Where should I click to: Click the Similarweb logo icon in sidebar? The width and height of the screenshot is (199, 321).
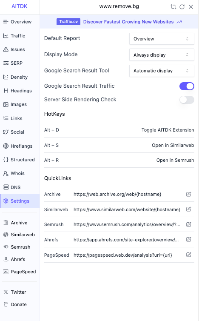[6, 235]
